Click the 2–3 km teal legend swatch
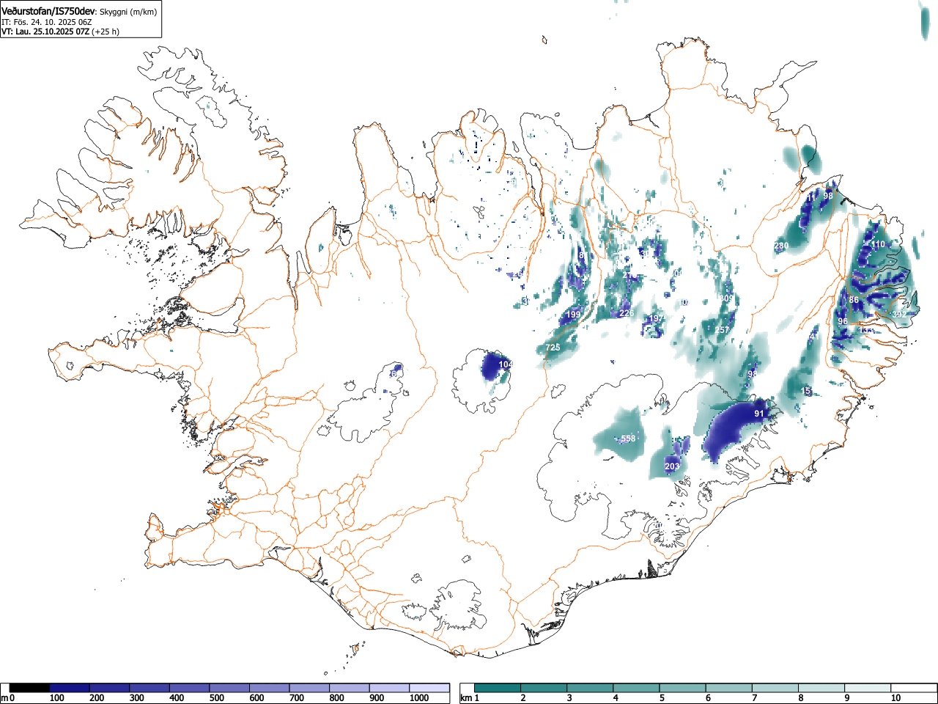The height and width of the screenshot is (704, 938). pyautogui.click(x=544, y=688)
